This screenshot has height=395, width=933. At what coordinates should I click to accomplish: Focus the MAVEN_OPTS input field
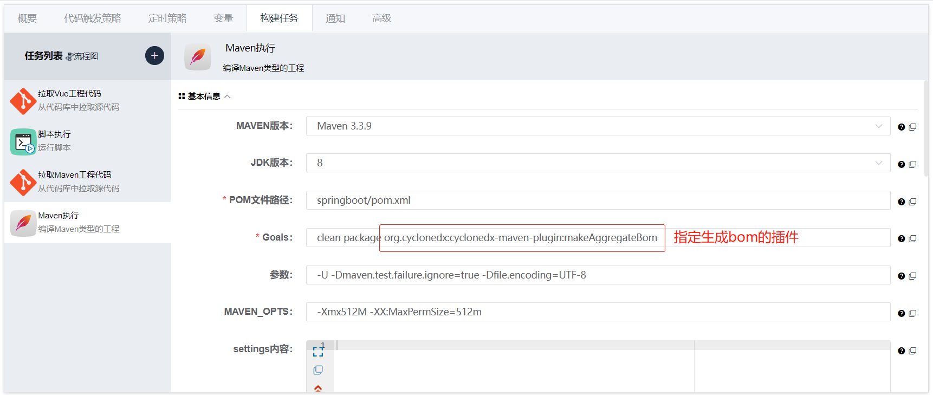(598, 312)
